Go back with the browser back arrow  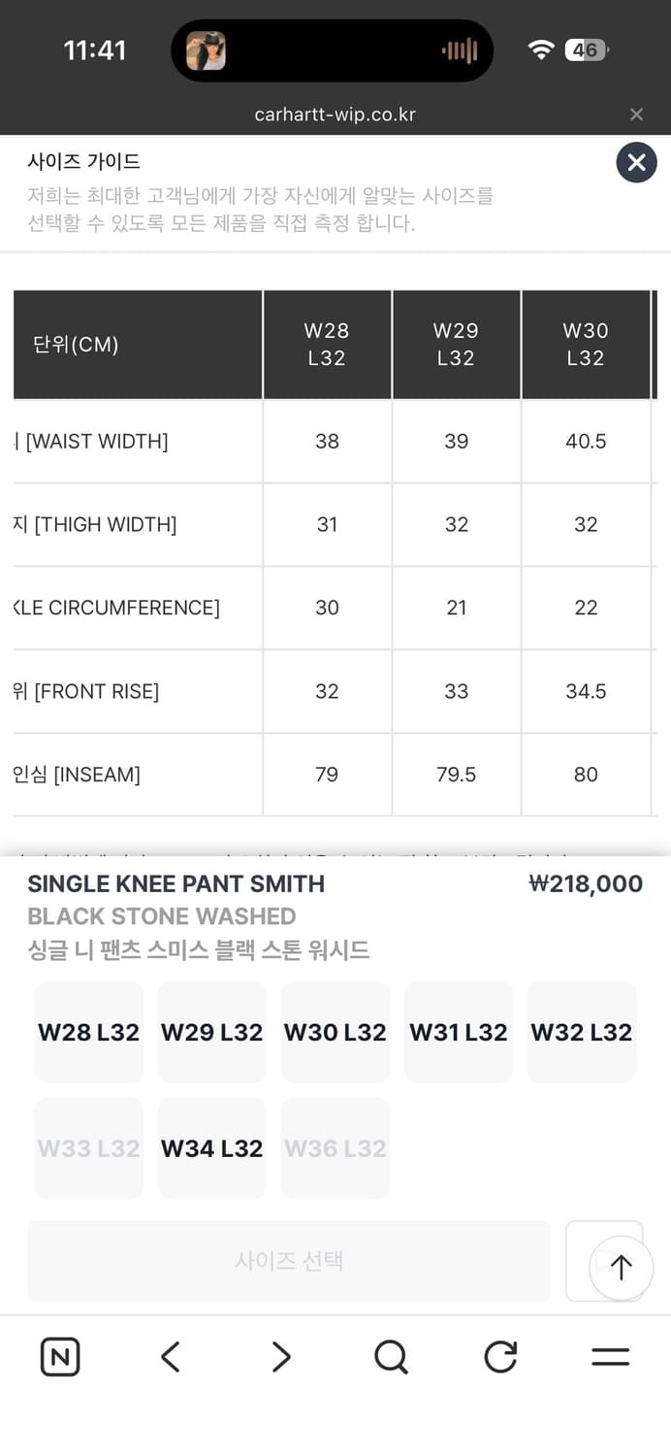[171, 1356]
